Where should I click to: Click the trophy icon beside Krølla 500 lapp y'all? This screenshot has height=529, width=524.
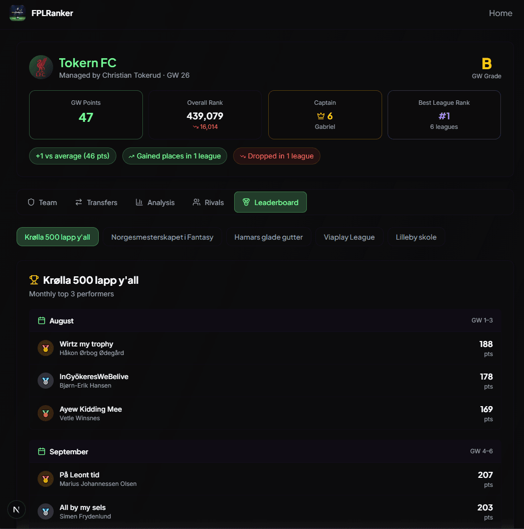34,280
